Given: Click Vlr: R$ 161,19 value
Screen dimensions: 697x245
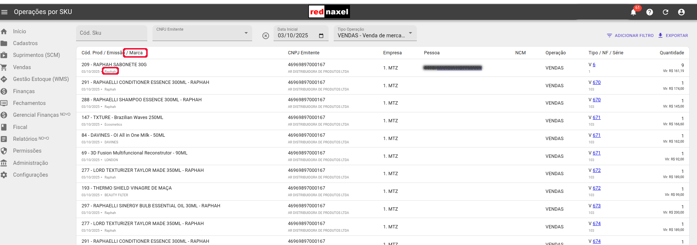Looking at the screenshot, I should tap(673, 71).
